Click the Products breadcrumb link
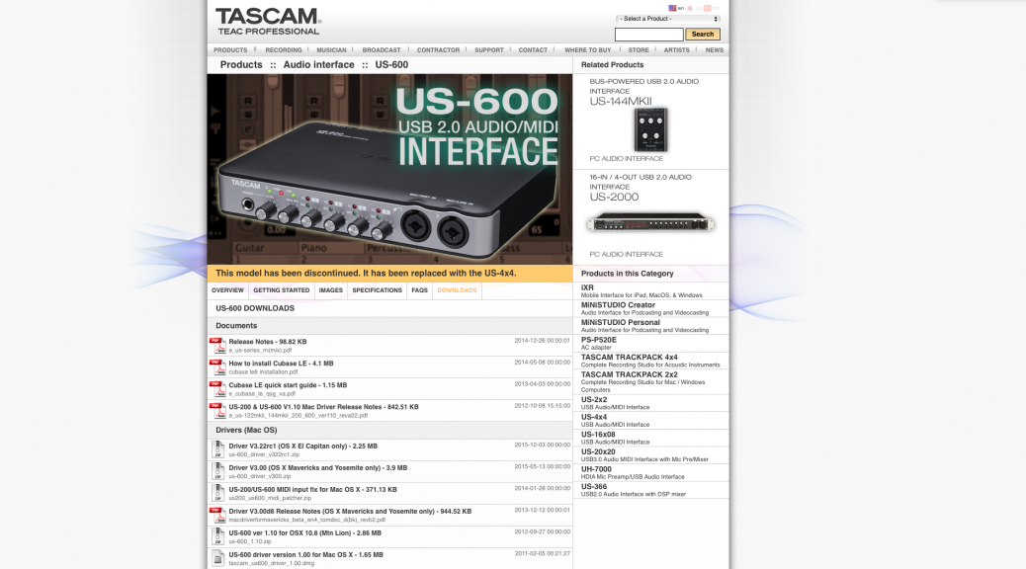This screenshot has width=1026, height=569. (241, 65)
